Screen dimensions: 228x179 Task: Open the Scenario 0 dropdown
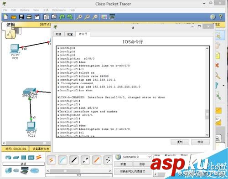(137, 157)
